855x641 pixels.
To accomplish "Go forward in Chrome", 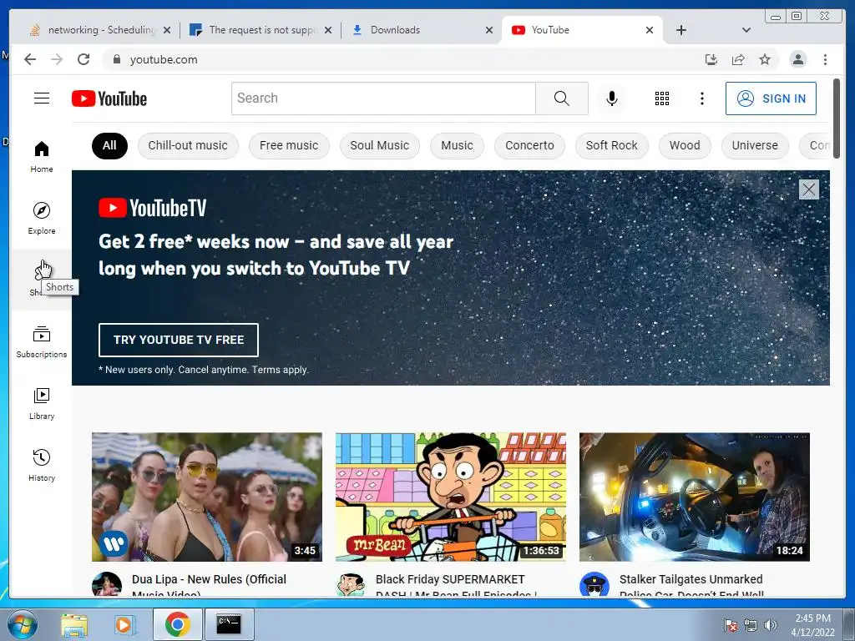I will tap(57, 59).
